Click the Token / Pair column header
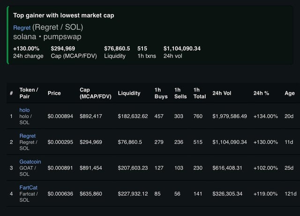The width and height of the screenshot is (300, 216). pos(29,93)
